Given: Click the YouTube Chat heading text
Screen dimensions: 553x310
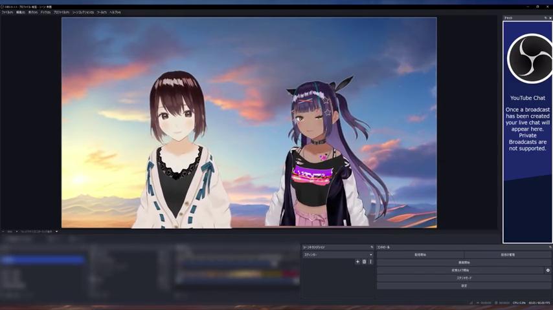Looking at the screenshot, I should coord(528,98).
